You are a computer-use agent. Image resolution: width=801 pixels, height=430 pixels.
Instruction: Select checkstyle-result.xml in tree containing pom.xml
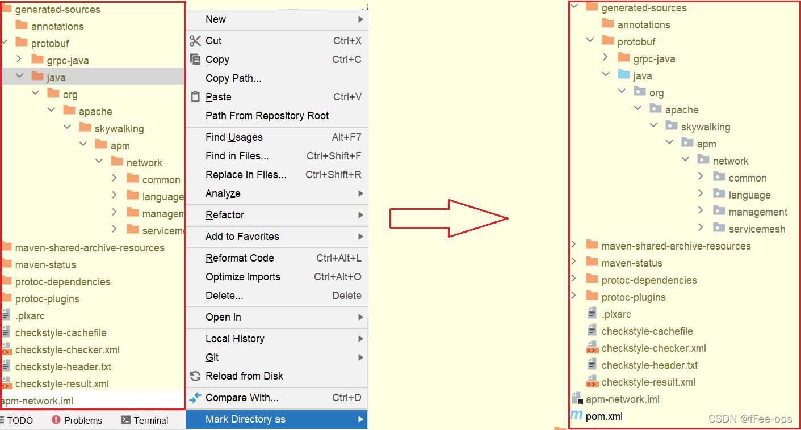pyautogui.click(x=648, y=382)
